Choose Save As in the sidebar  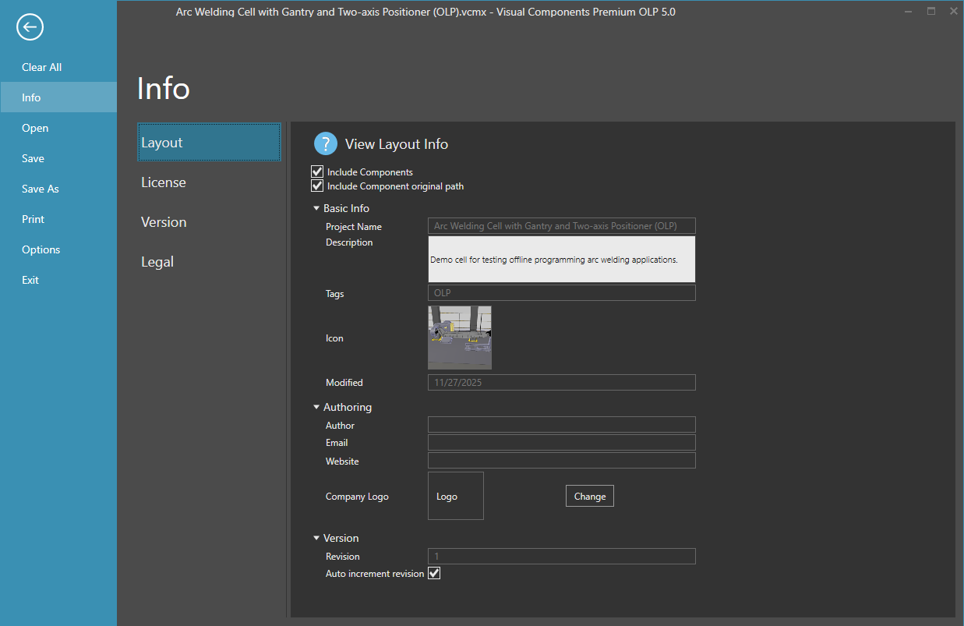[x=41, y=189]
